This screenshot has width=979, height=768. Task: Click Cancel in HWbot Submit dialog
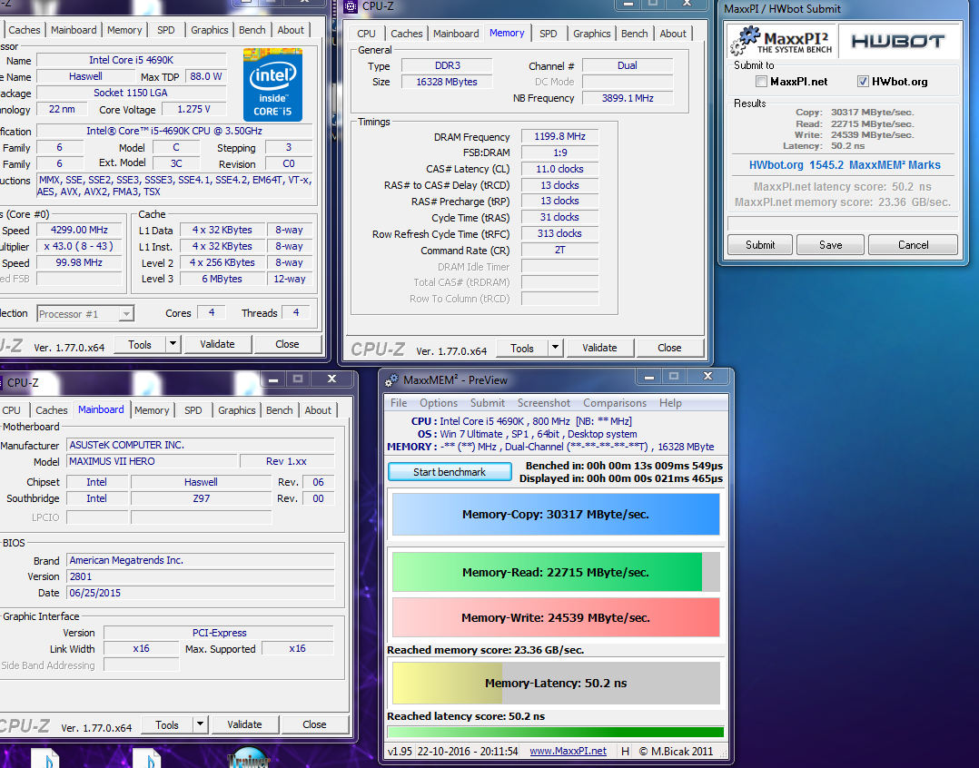[x=913, y=244]
